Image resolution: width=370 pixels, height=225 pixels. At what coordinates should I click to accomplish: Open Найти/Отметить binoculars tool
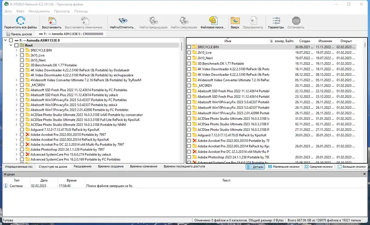[x=123, y=21]
